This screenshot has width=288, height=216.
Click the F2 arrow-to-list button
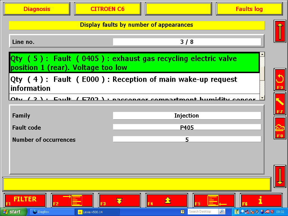(x=72, y=200)
